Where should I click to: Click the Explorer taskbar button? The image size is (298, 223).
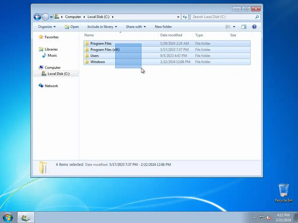pyautogui.click(x=26, y=217)
